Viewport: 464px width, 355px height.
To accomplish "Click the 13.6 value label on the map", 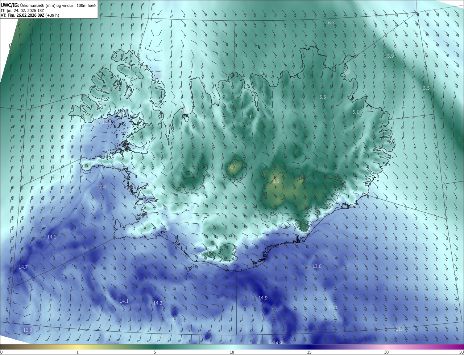I will click(x=317, y=266).
